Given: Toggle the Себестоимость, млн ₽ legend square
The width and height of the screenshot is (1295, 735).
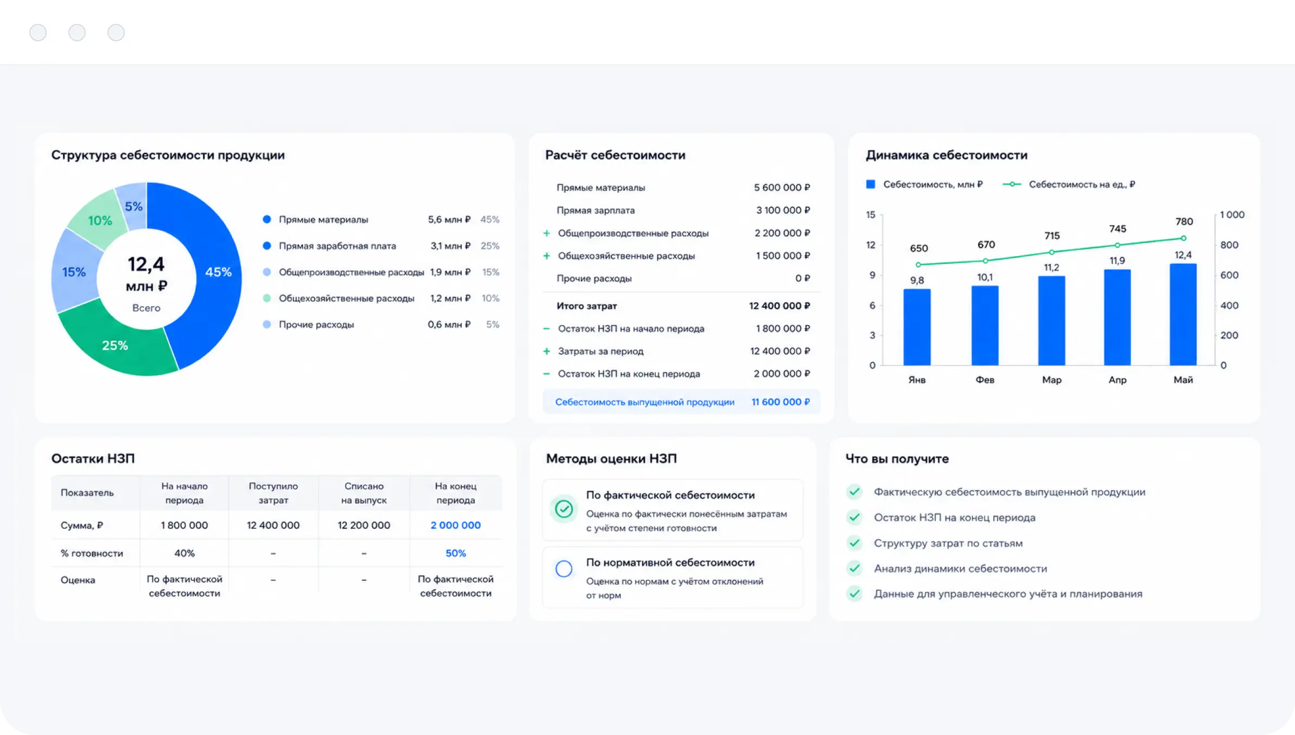Looking at the screenshot, I should point(871,185).
